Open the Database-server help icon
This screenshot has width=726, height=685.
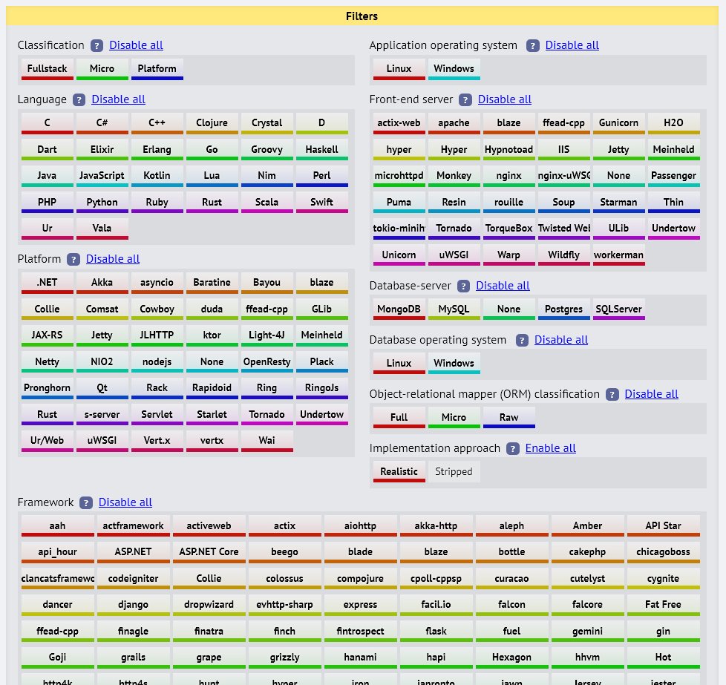coord(464,286)
